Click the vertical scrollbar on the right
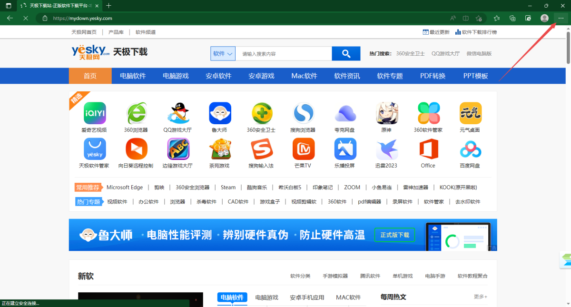The image size is (571, 307). (568, 43)
